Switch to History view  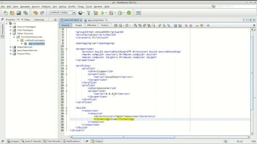coord(105,25)
